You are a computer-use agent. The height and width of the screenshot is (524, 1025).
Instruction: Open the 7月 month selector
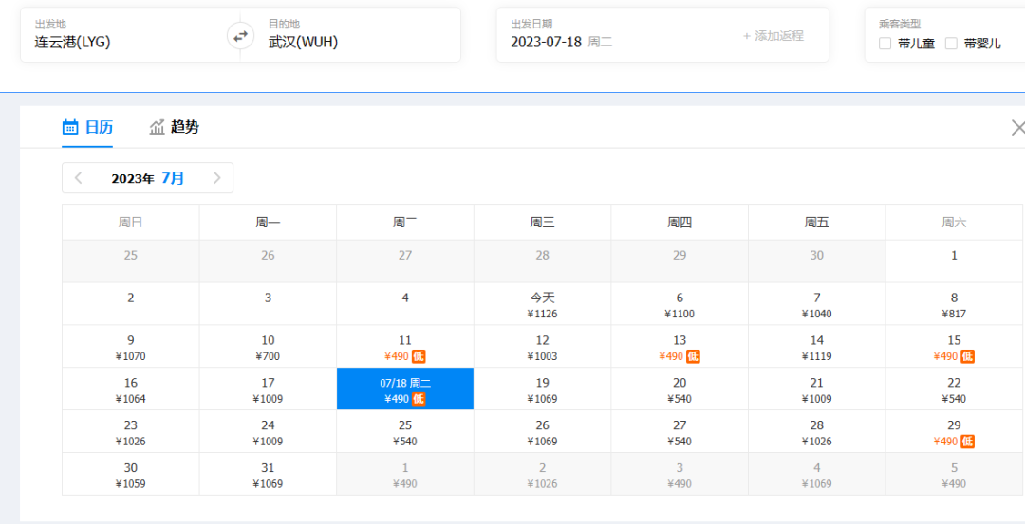(x=174, y=178)
